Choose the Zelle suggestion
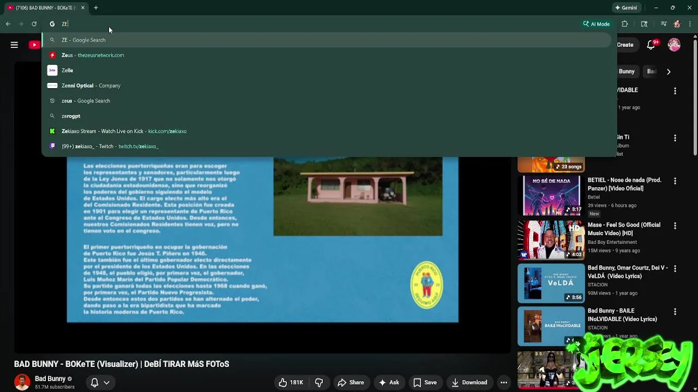The height and width of the screenshot is (392, 698). (x=326, y=70)
